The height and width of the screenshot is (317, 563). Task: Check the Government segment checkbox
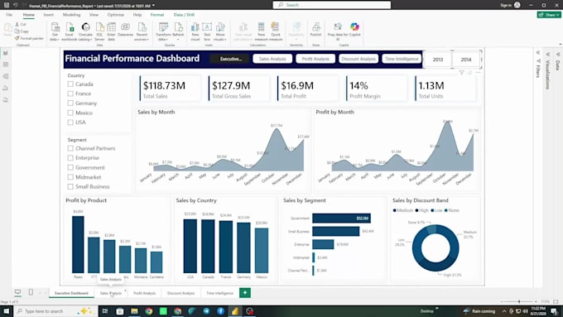(x=70, y=167)
